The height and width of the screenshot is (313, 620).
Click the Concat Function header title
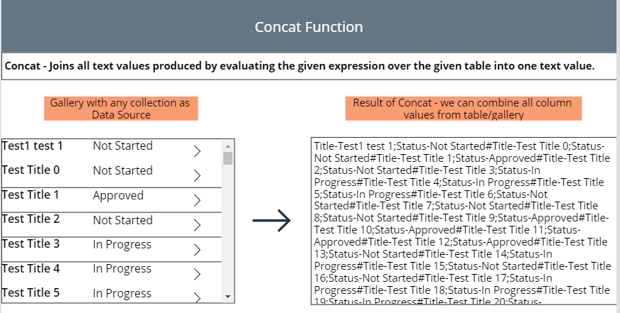pos(309,27)
